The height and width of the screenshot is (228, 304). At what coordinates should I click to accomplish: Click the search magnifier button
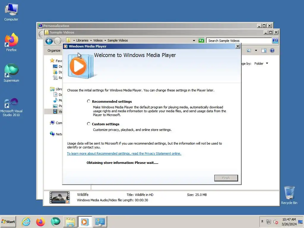(275, 40)
